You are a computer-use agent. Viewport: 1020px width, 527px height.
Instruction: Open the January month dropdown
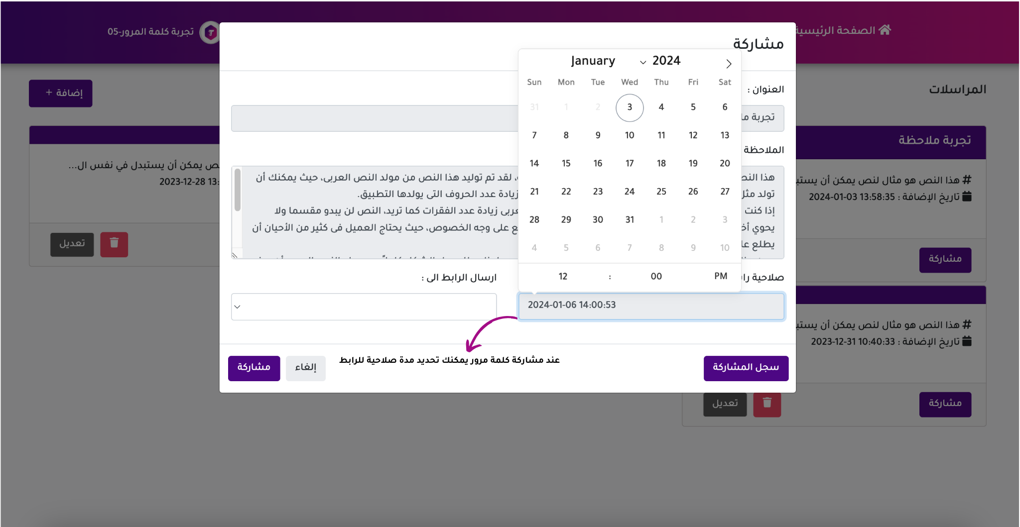pyautogui.click(x=607, y=61)
